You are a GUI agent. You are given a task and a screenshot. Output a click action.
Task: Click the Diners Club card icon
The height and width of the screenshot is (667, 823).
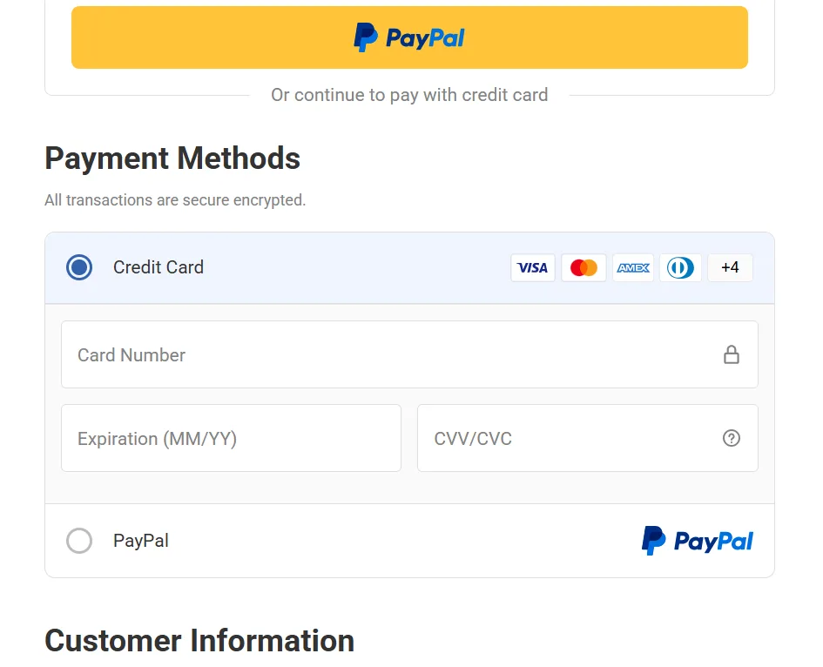pyautogui.click(x=680, y=267)
